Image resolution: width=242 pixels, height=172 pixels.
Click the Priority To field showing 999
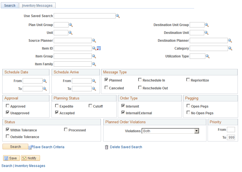click(x=232, y=137)
